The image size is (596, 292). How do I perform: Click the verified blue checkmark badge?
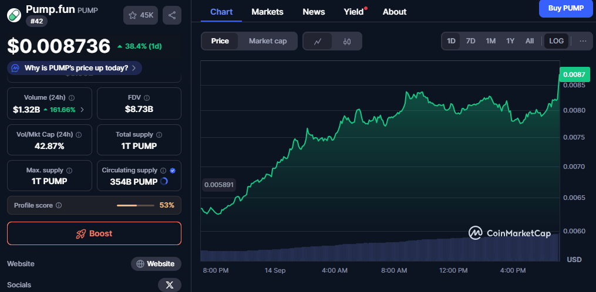point(173,171)
